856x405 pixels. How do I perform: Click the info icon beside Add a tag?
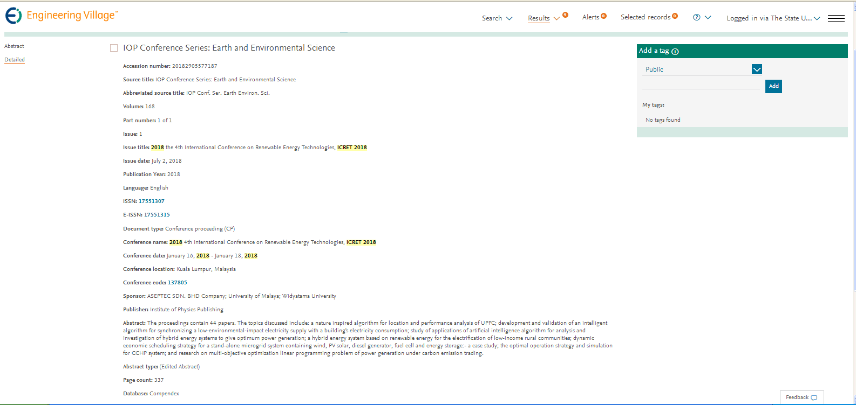tap(675, 52)
